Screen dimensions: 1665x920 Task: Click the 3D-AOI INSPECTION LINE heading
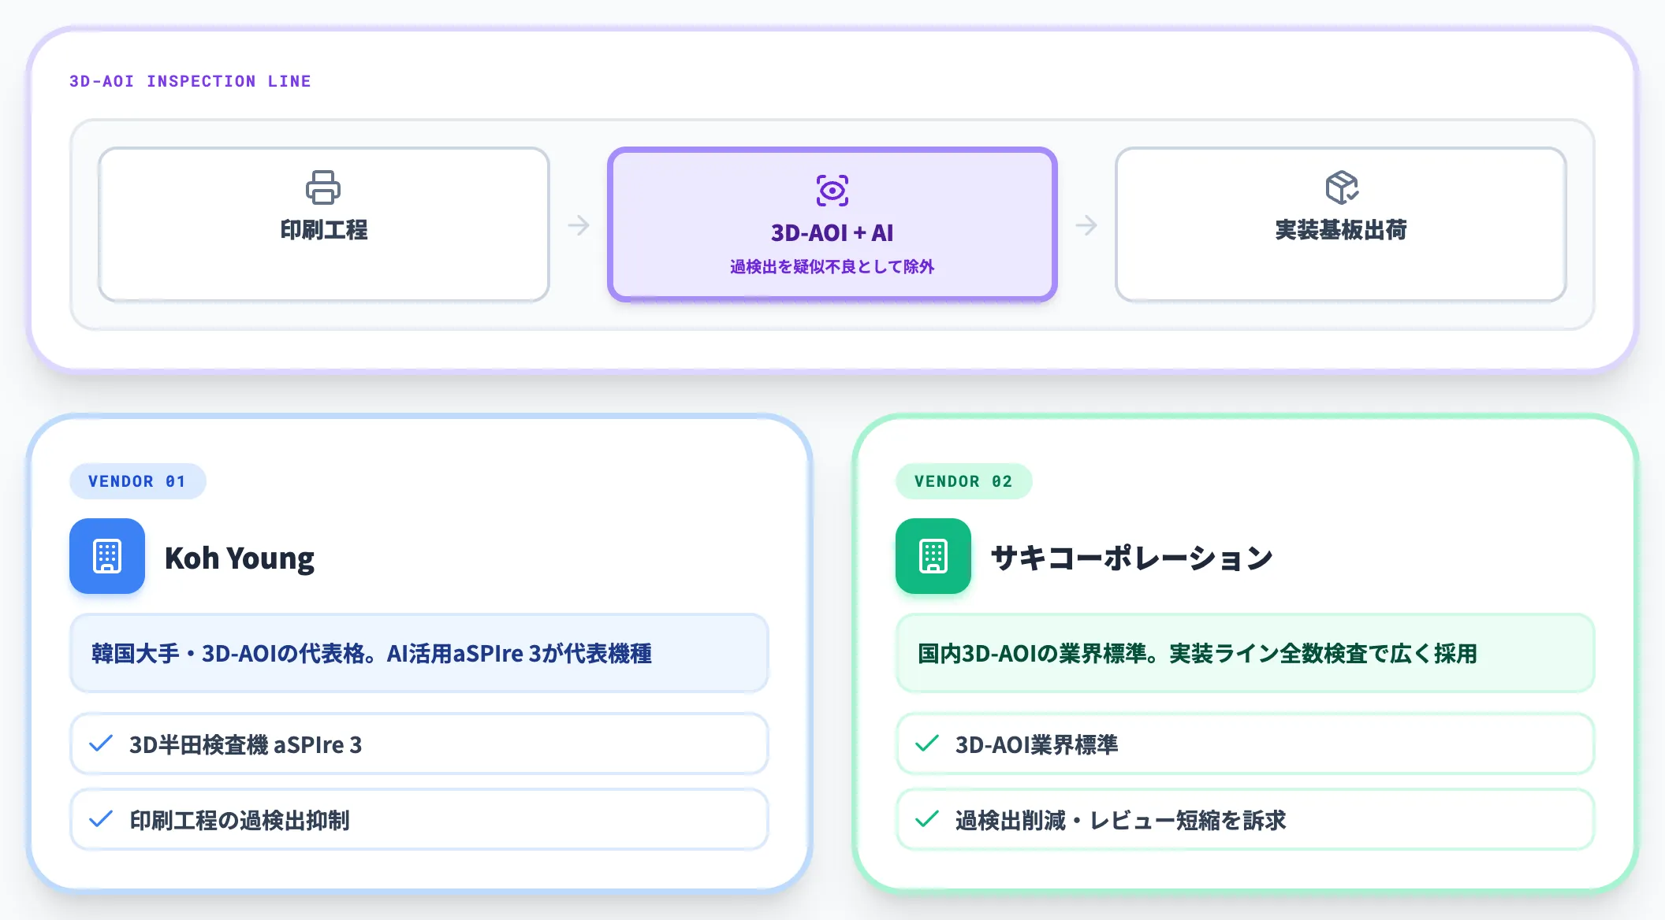[x=190, y=81]
